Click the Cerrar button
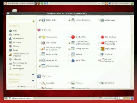Viewport: 137px width, 103px height. point(21,86)
